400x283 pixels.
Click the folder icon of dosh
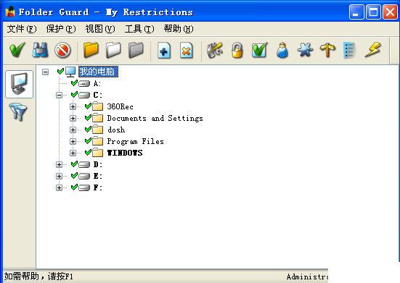(98, 130)
